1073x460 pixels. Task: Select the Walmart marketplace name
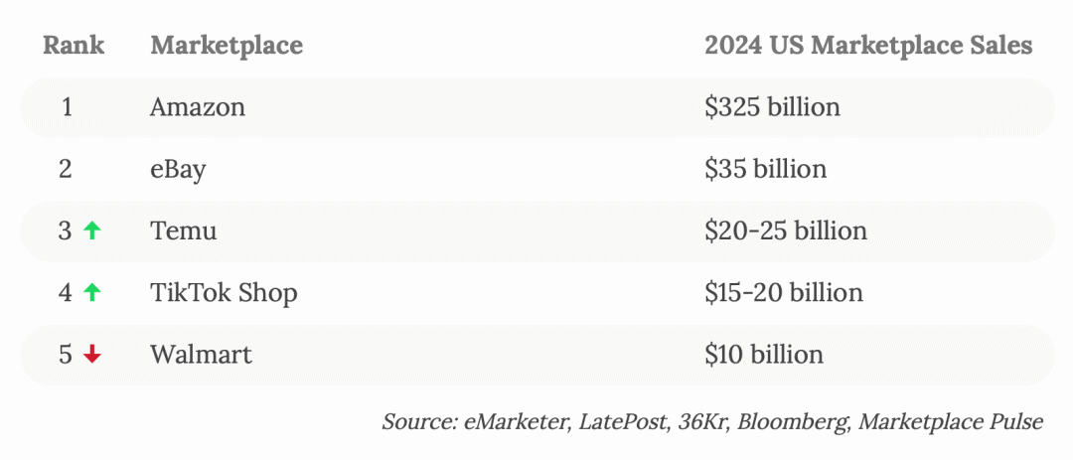[x=201, y=354]
